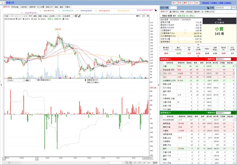Select the 1年 range button

pyautogui.click(x=144, y=163)
